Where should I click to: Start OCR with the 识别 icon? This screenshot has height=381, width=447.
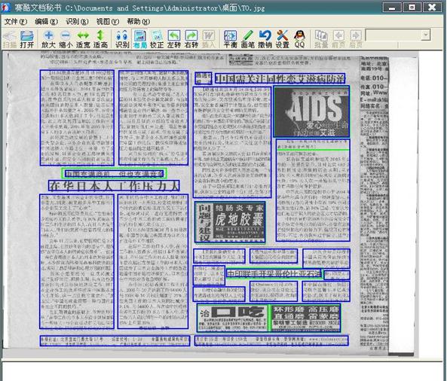(122, 39)
